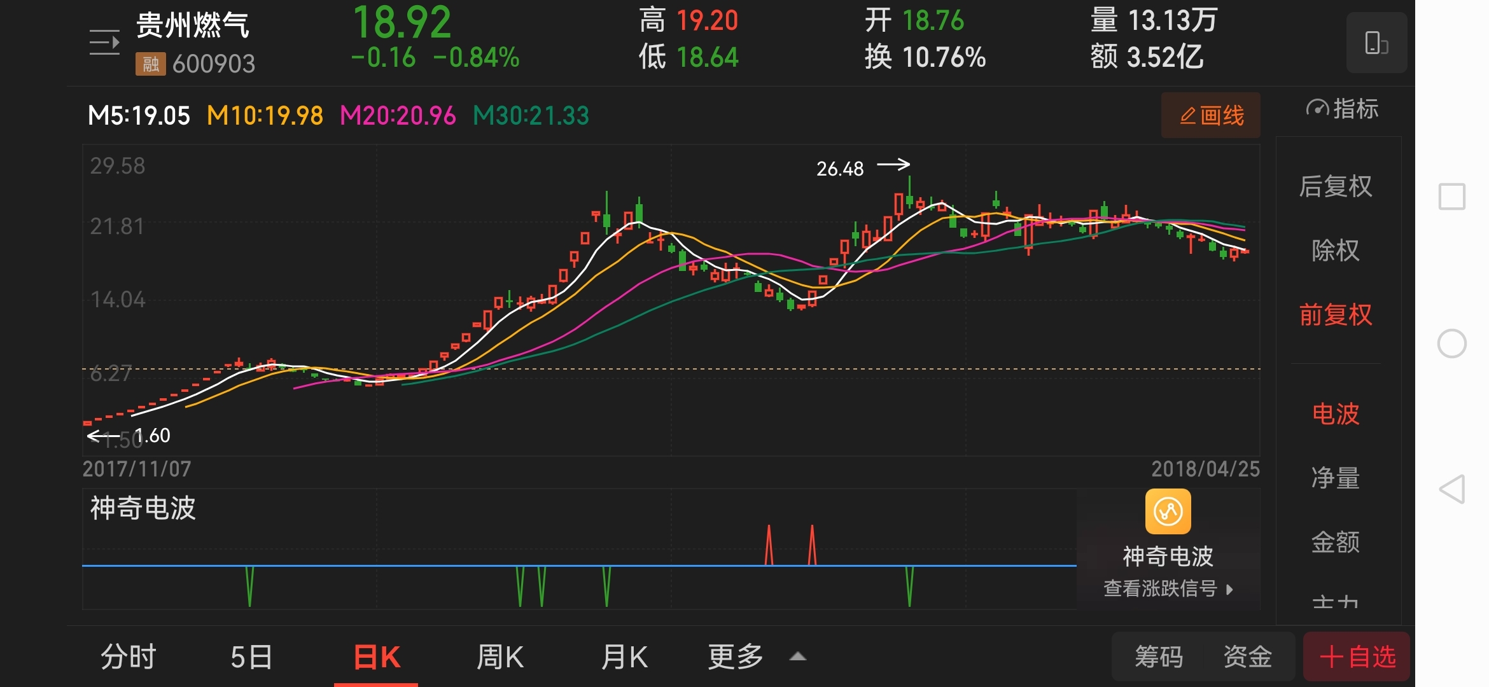The height and width of the screenshot is (687, 1489).
Task: Switch to the 周K weekly tab
Action: click(500, 656)
